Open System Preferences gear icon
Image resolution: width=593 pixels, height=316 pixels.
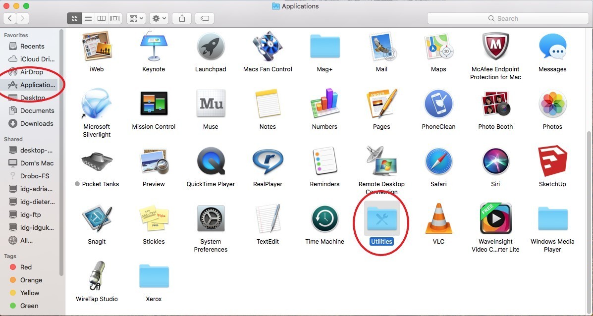tap(211, 219)
